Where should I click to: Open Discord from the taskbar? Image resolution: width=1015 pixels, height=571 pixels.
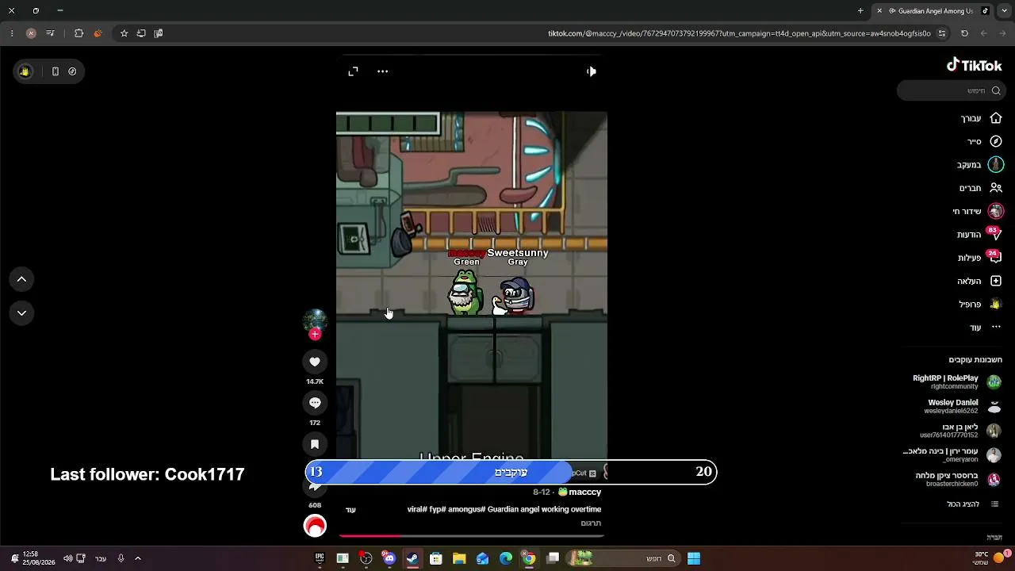[x=389, y=558]
